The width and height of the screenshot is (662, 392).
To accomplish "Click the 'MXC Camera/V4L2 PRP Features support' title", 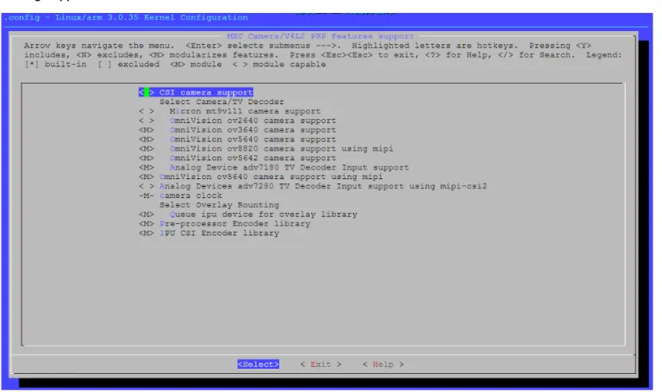I will [321, 36].
